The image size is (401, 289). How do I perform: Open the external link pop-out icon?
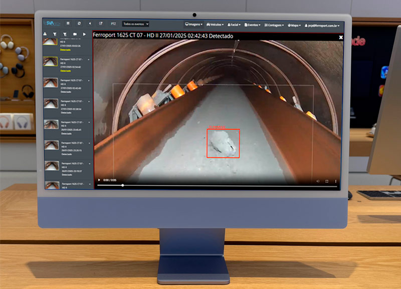pos(101,24)
